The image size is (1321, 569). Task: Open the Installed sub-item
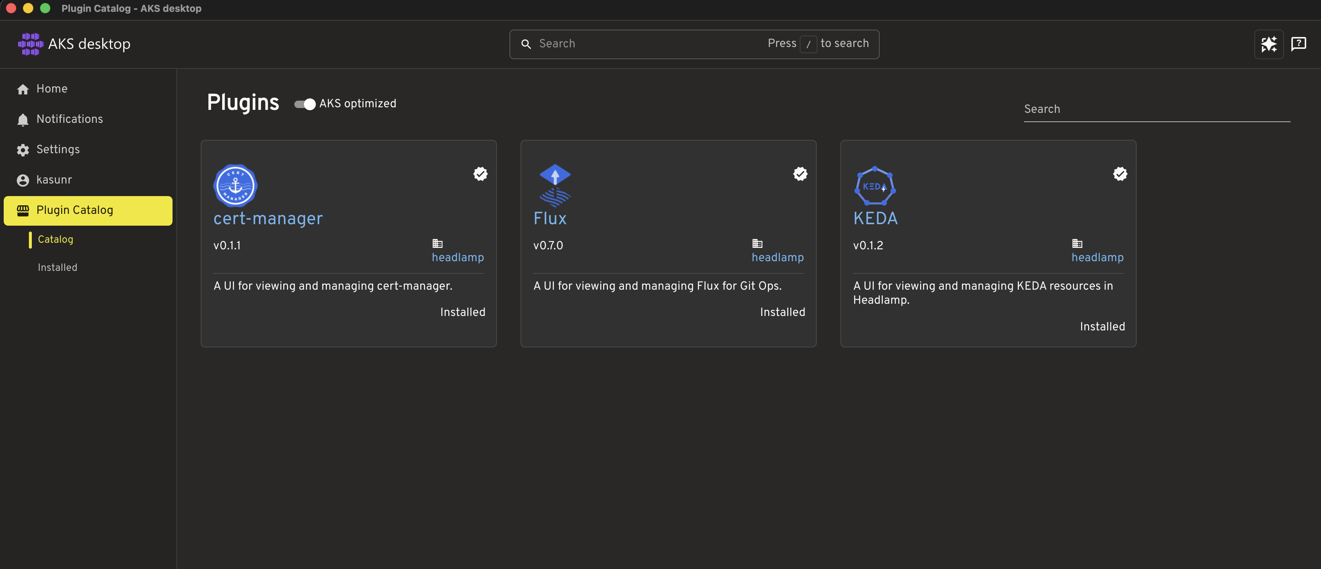pyautogui.click(x=57, y=267)
